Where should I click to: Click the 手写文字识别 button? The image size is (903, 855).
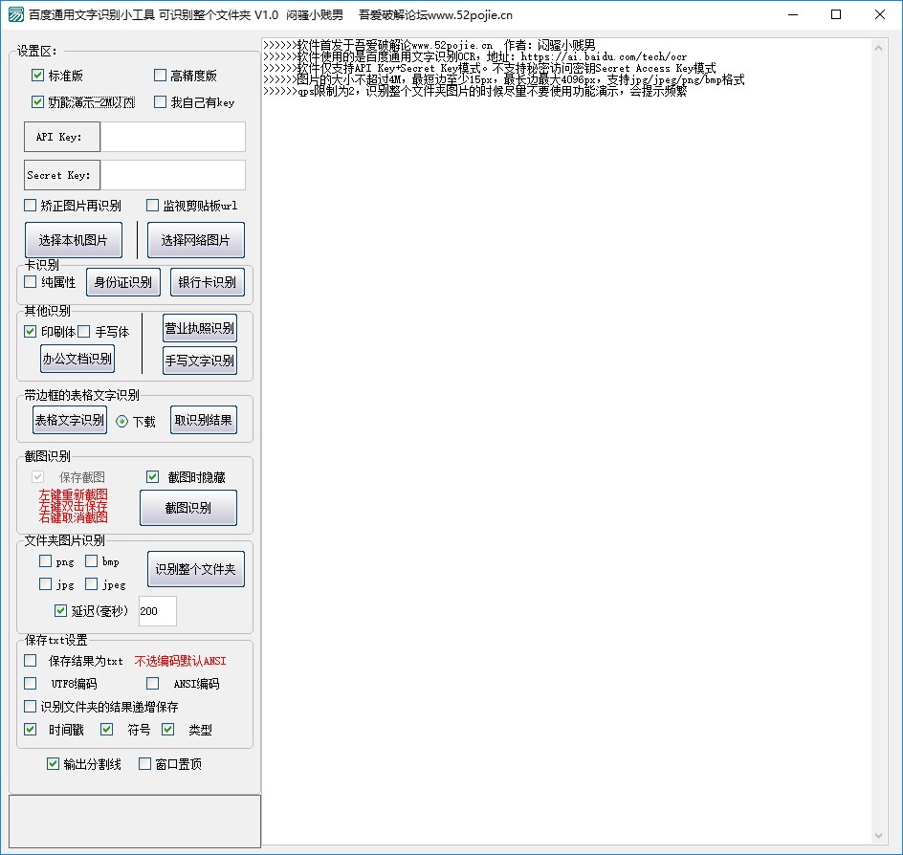(x=200, y=361)
